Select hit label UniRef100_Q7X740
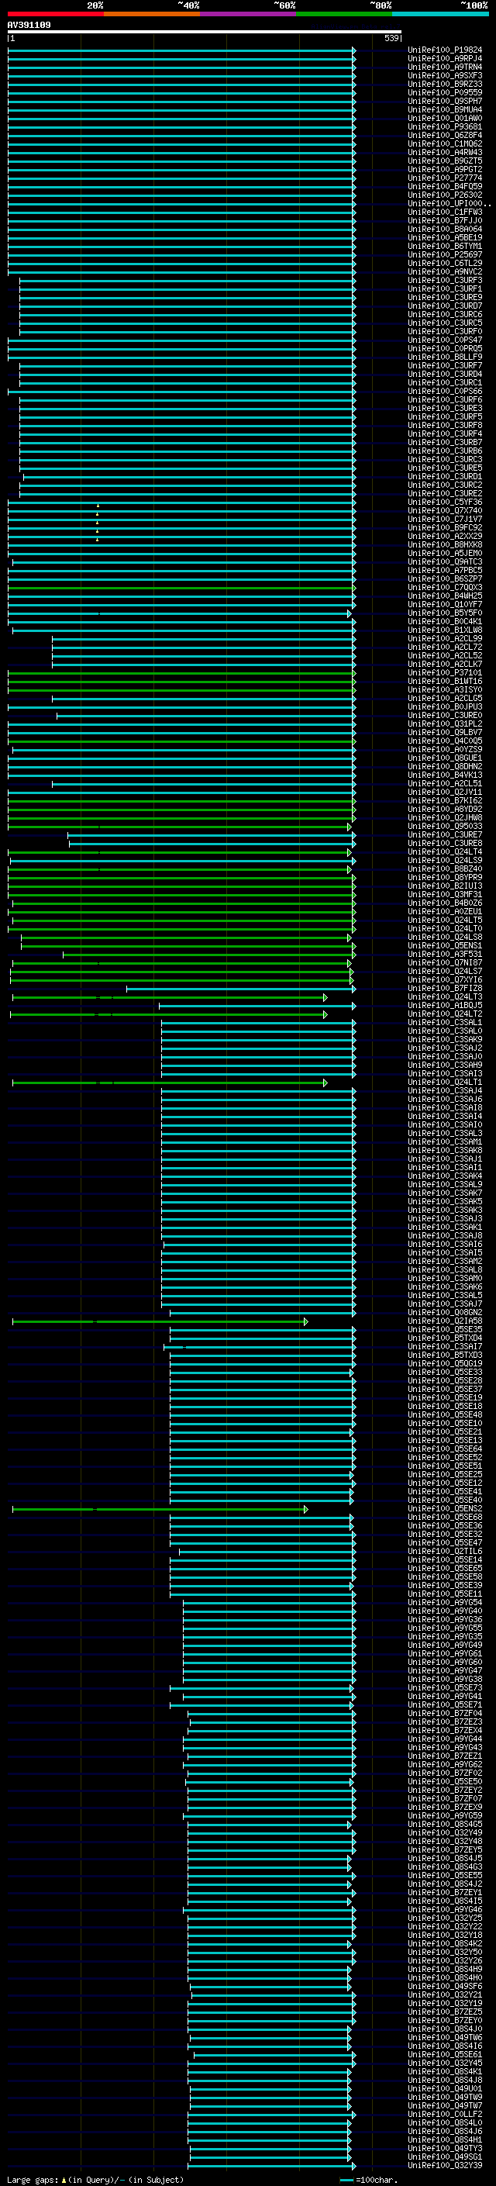 [445, 511]
